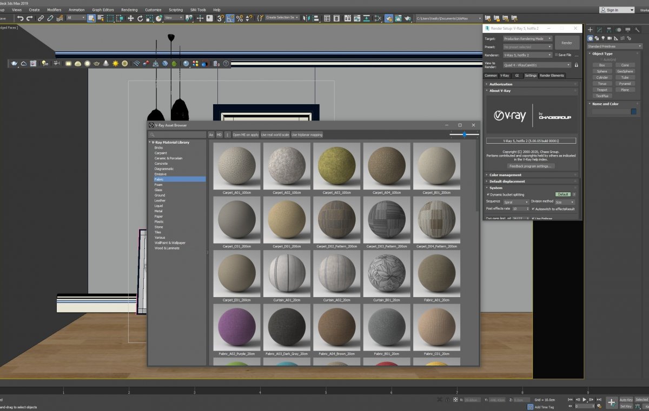This screenshot has width=649, height=411.
Task: Switch to Render Elements tab
Action: pyautogui.click(x=552, y=76)
